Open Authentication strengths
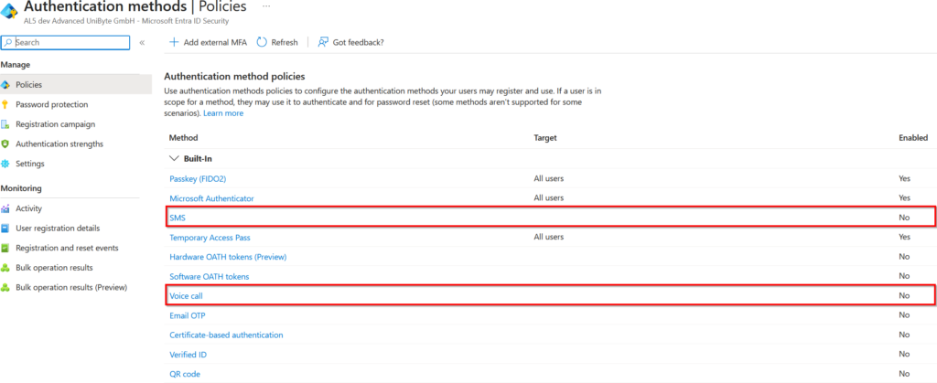This screenshot has width=937, height=383. (59, 144)
